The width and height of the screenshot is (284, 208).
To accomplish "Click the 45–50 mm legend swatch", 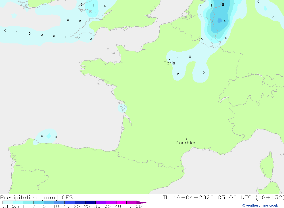I will click(132, 202).
